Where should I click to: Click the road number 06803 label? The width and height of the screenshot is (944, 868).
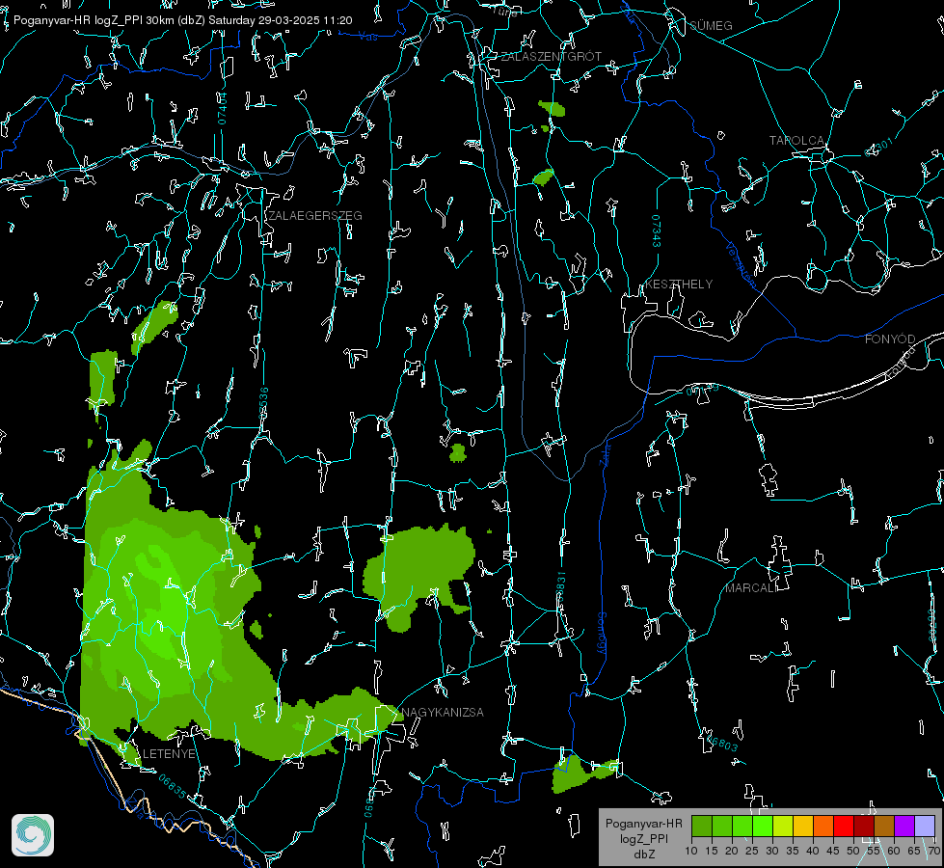[x=720, y=742]
